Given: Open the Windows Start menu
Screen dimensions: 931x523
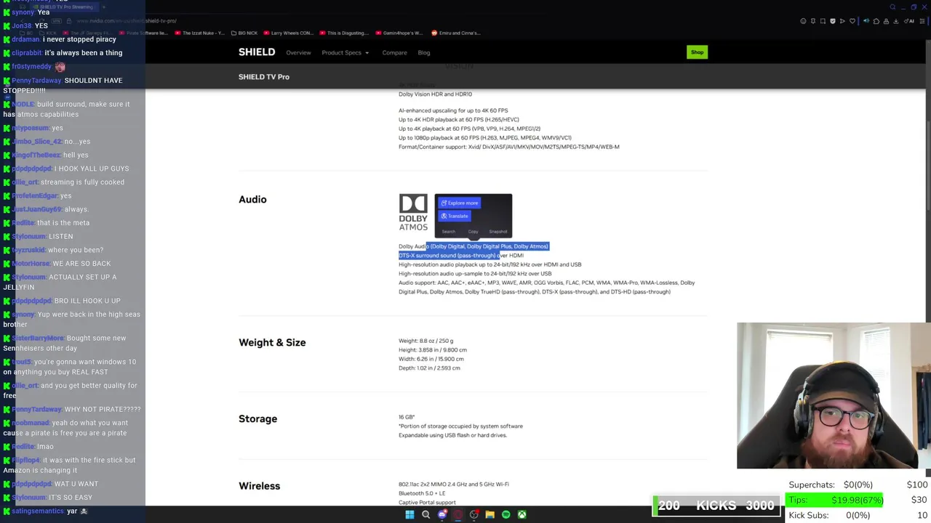Looking at the screenshot, I should (x=409, y=515).
